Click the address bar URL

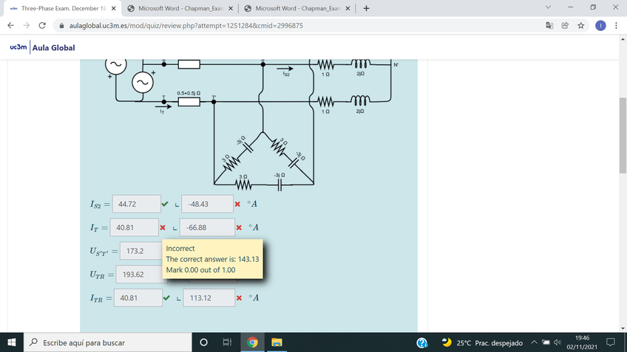coord(185,26)
